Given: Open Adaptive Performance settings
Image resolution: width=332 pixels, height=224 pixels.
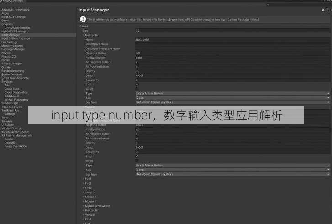Looking at the screenshot, I should [16, 10].
